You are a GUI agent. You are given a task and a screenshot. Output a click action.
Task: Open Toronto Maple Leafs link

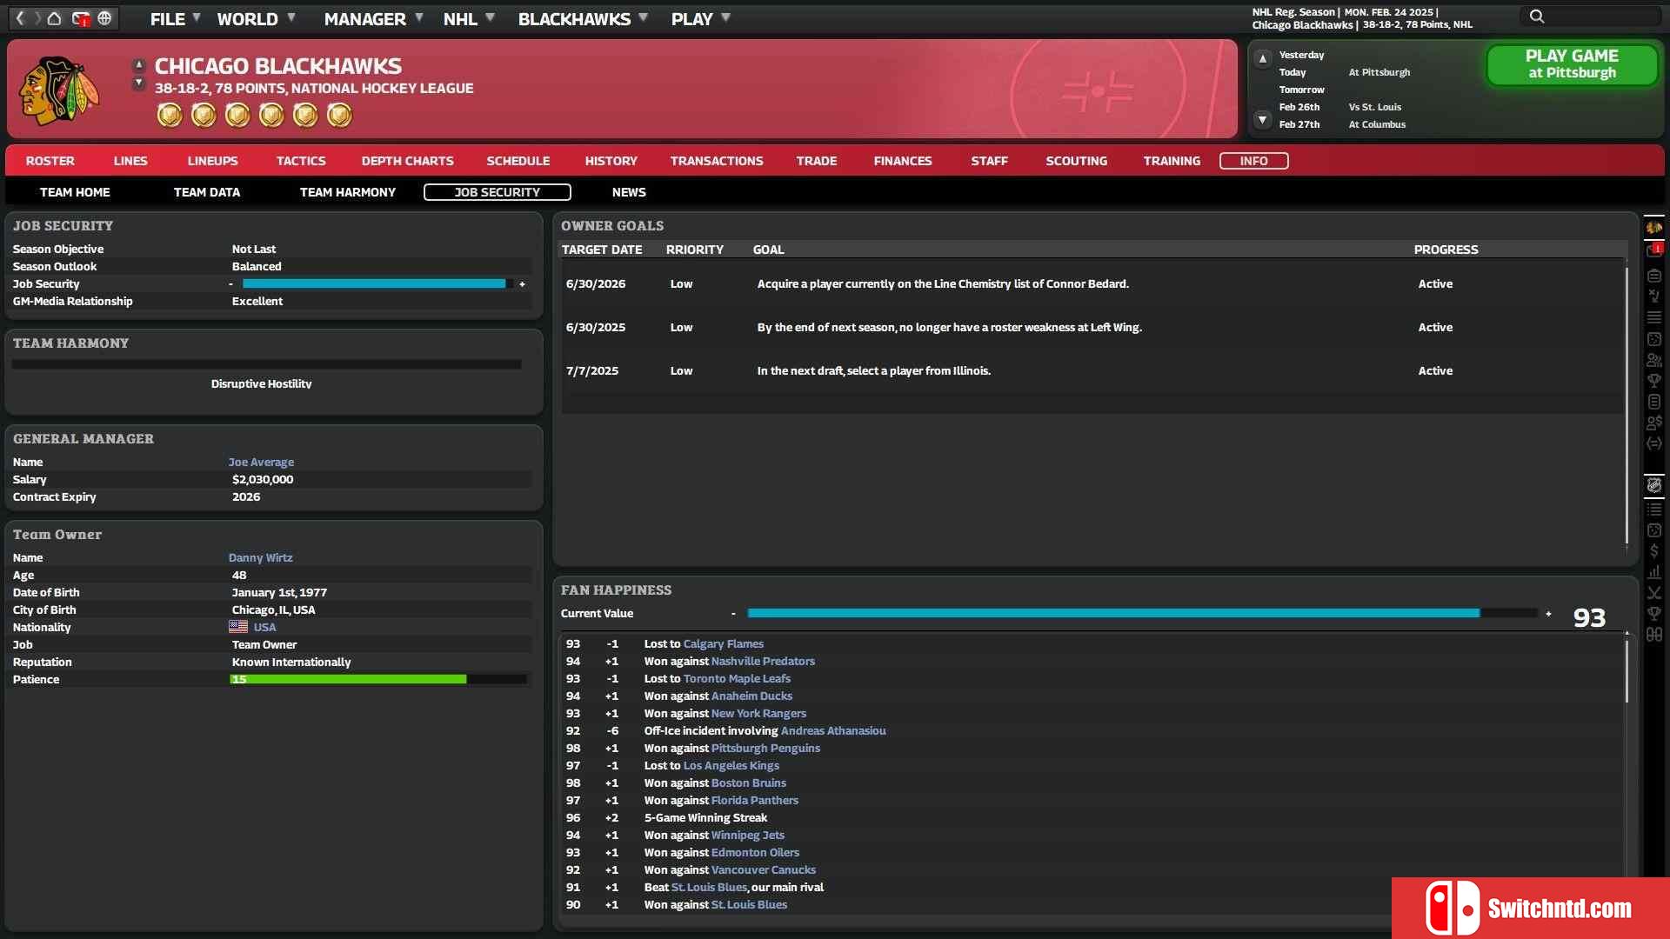737,678
